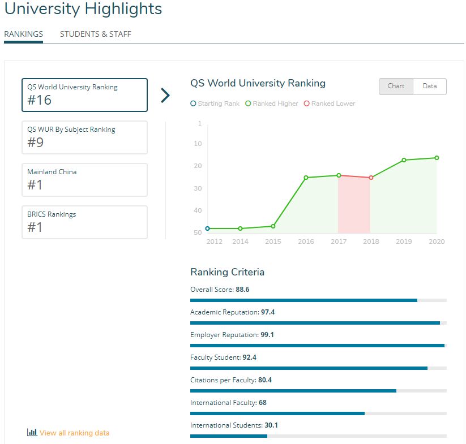The width and height of the screenshot is (466, 444).
Task: Click the Ranked Higher legend text
Action: [275, 104]
